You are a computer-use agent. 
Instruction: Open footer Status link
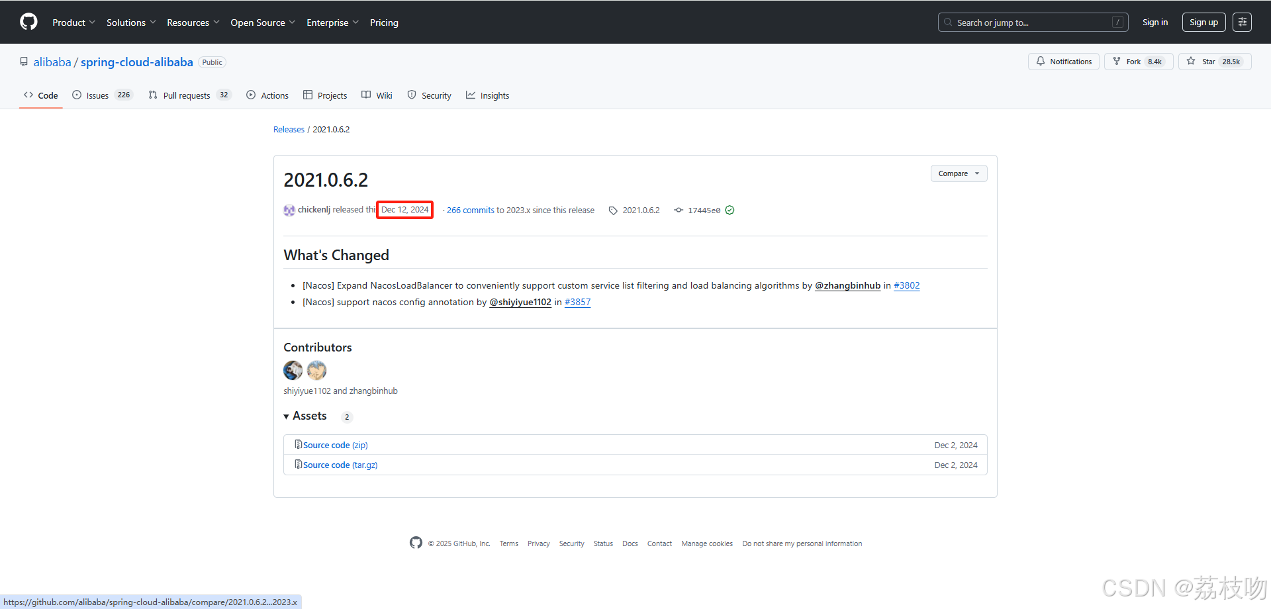(x=603, y=544)
